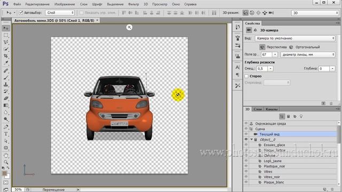Click the Поле зр. value field
342x192 pixels.
click(x=267, y=54)
